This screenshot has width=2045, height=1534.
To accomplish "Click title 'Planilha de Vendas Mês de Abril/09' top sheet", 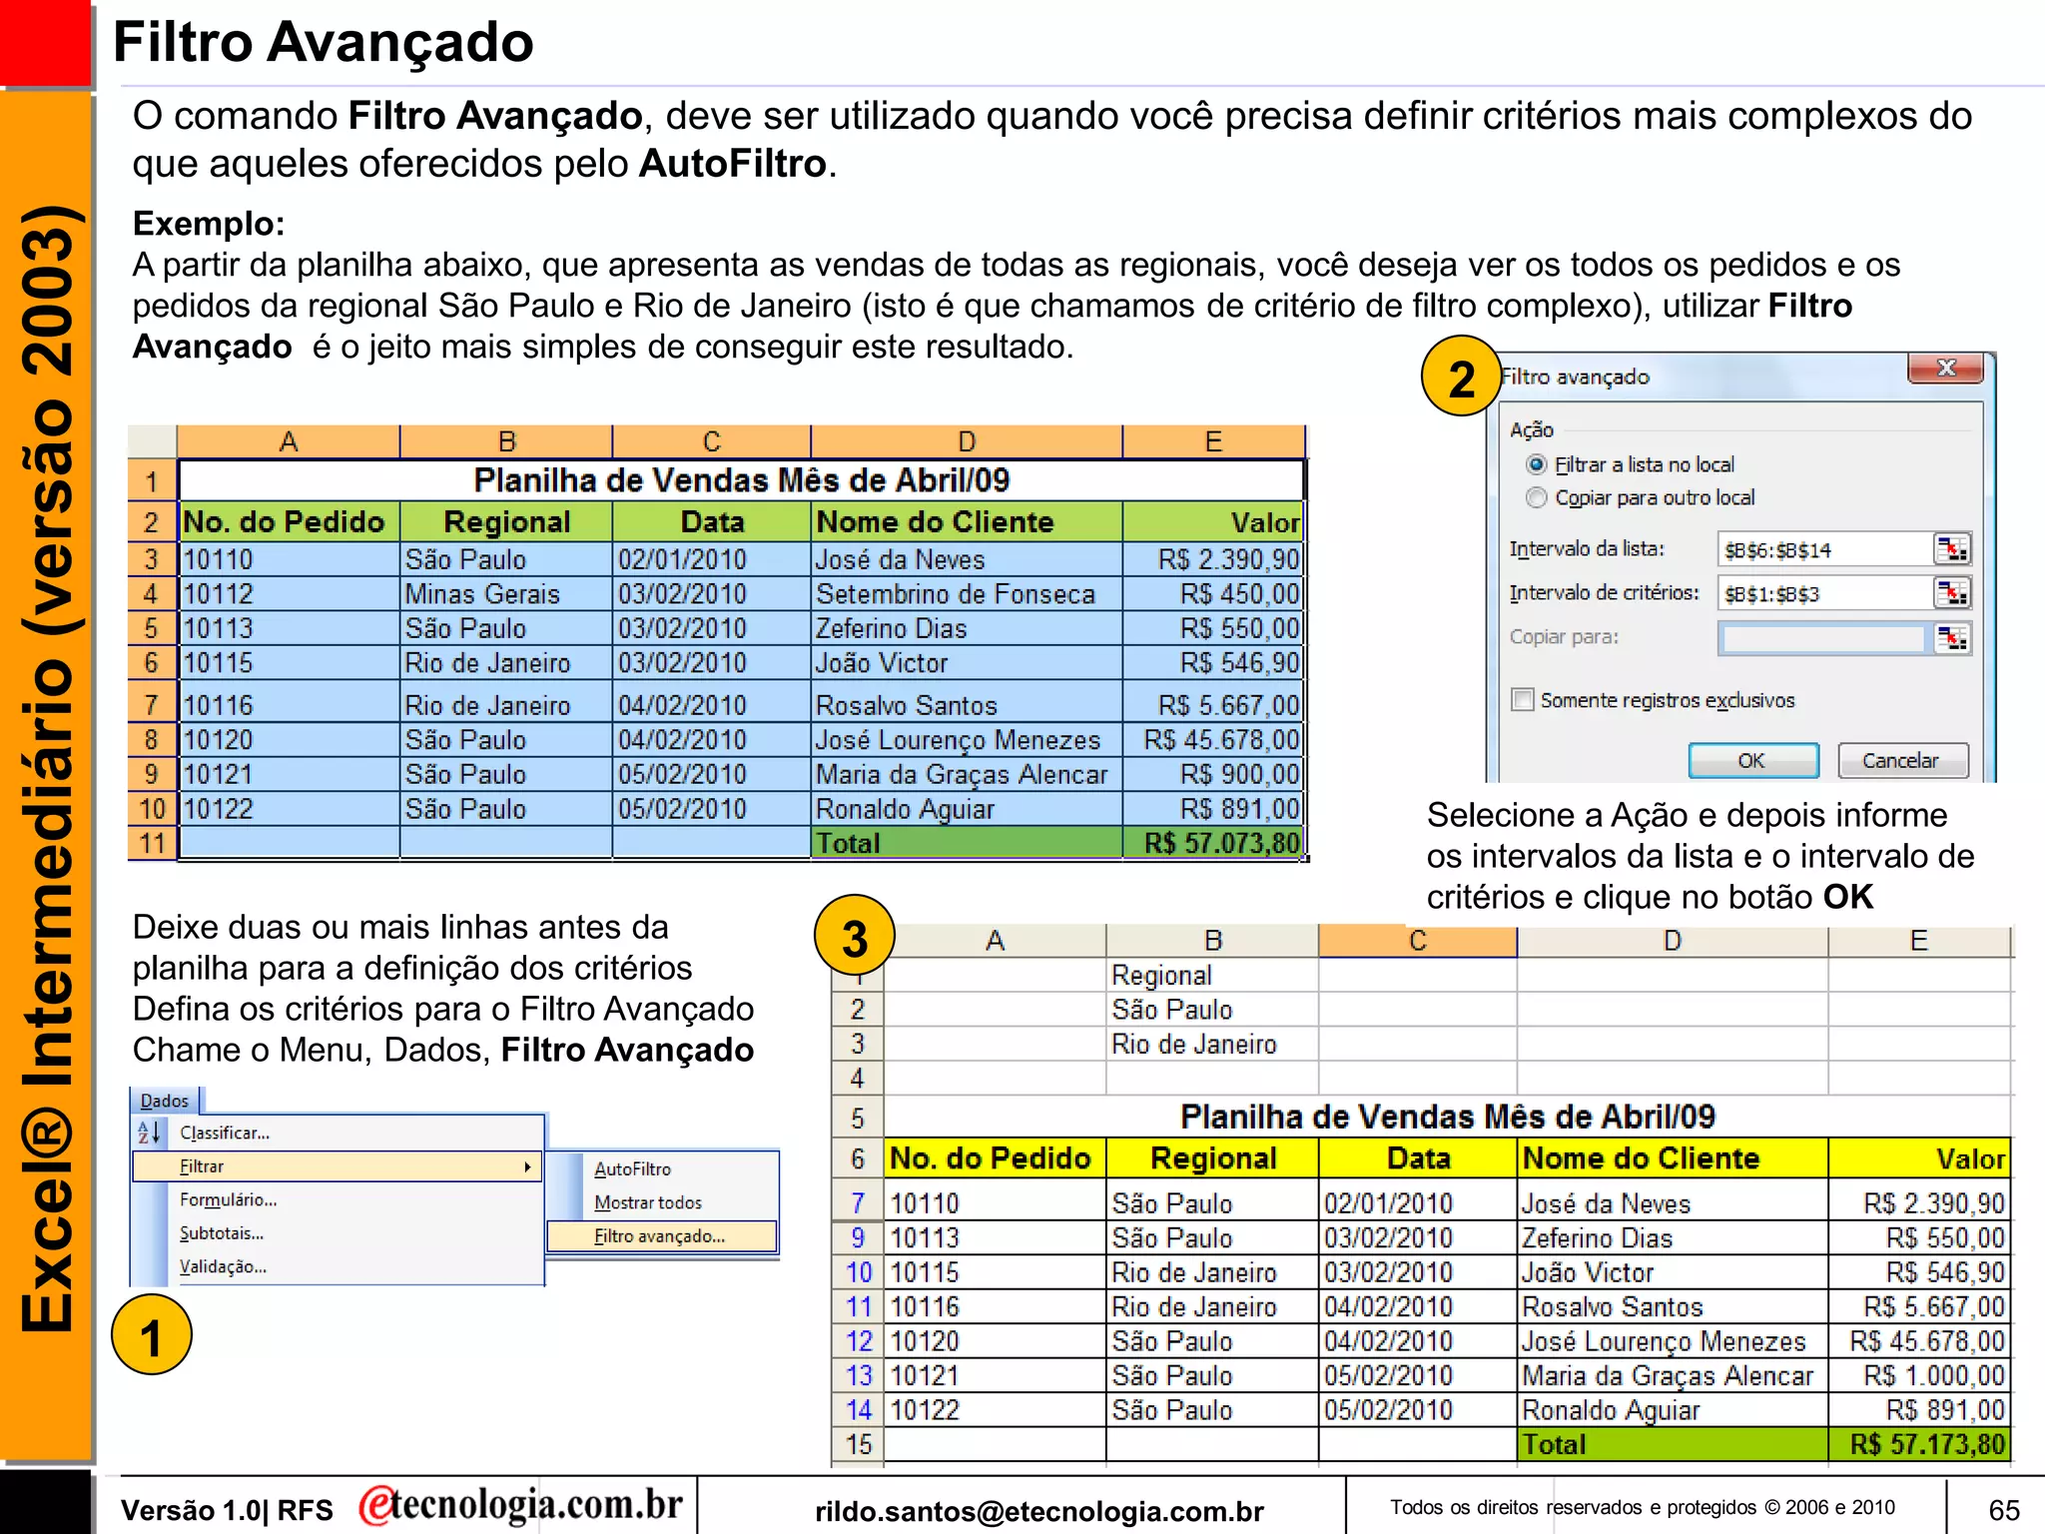I will point(741,480).
